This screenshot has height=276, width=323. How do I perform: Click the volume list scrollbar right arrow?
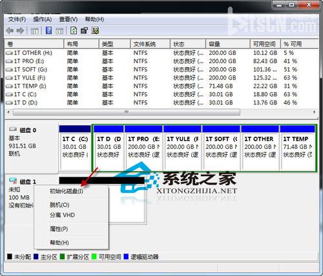coord(314,112)
